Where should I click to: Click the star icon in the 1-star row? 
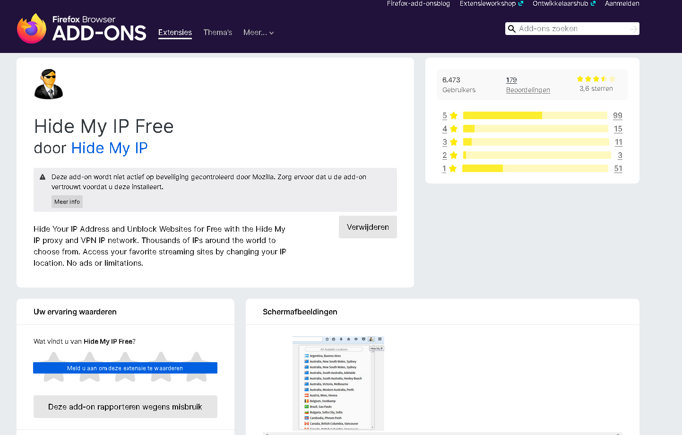click(453, 168)
